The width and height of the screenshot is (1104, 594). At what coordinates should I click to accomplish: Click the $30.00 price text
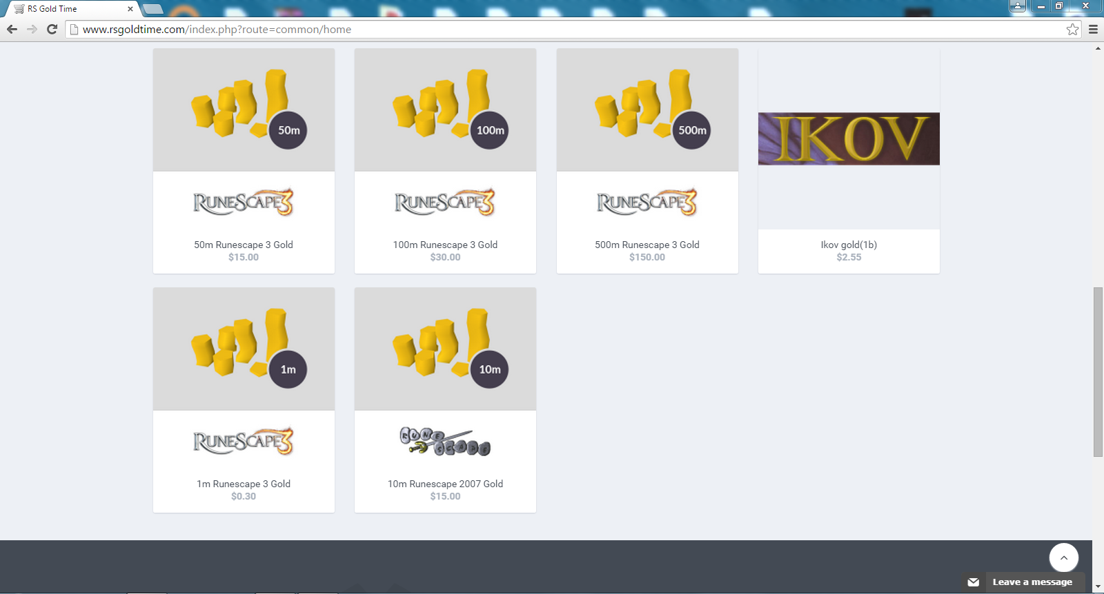445,257
